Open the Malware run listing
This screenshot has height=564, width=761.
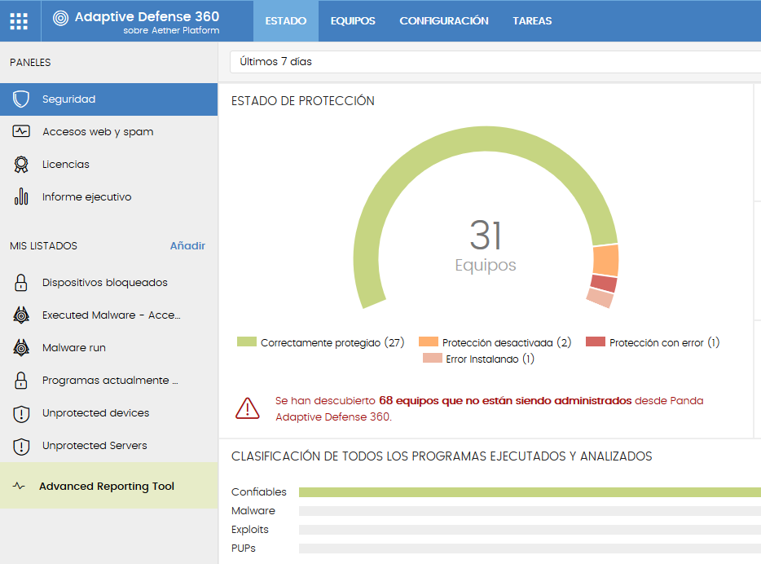(x=108, y=347)
